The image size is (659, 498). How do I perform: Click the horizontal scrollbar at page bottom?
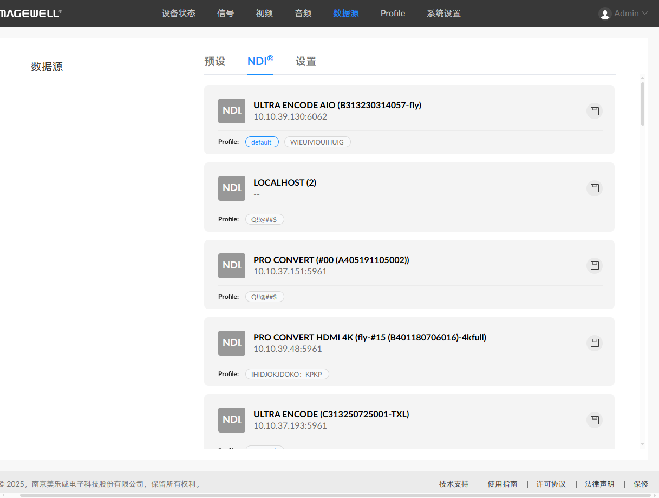click(325, 495)
